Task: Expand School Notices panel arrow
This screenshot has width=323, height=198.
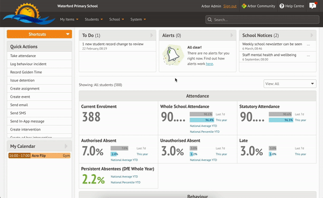Action: [312, 35]
